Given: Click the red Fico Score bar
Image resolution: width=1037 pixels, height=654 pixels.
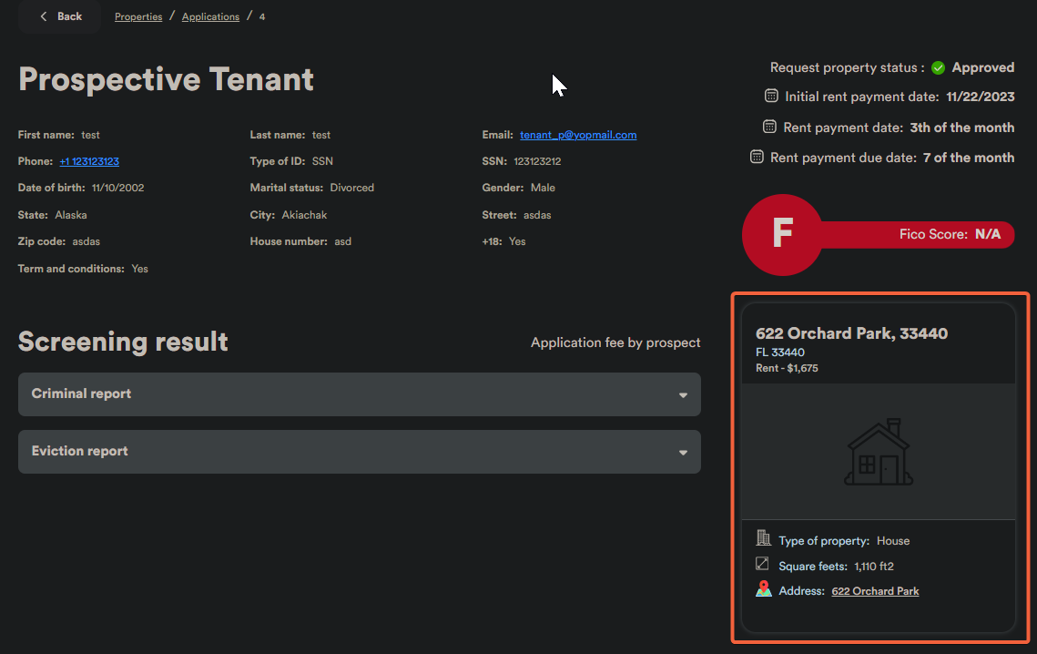Looking at the screenshot, I should [x=920, y=234].
